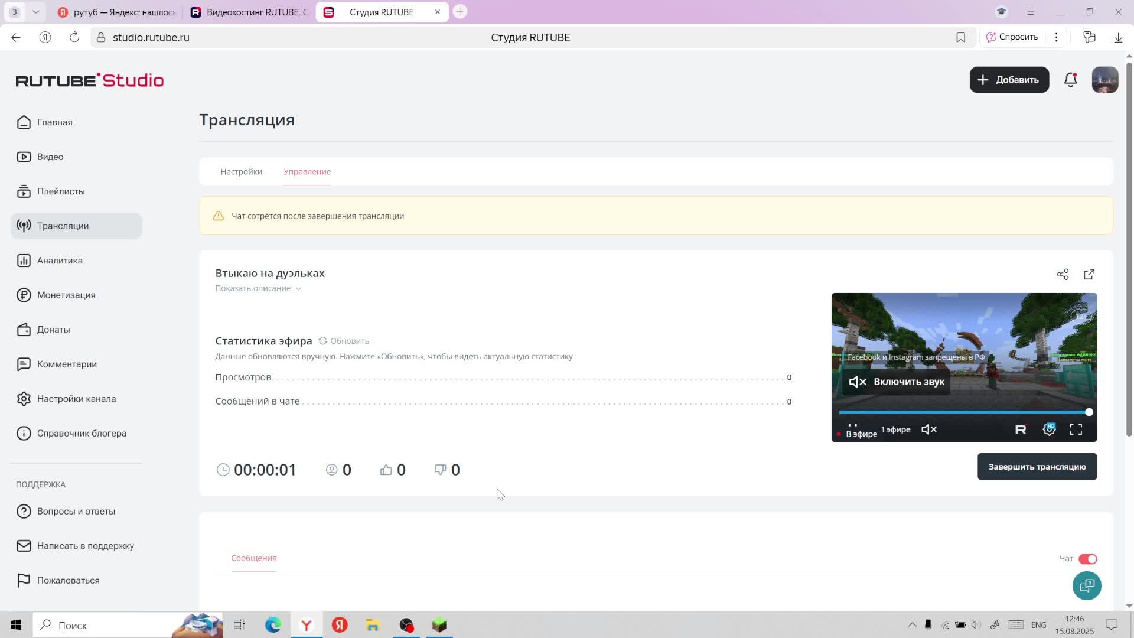Enter fullscreen in the video player

1076,429
